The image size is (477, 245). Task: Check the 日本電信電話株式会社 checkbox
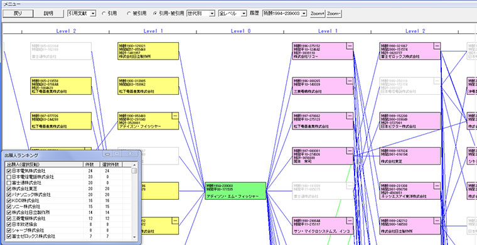pyautogui.click(x=9, y=177)
